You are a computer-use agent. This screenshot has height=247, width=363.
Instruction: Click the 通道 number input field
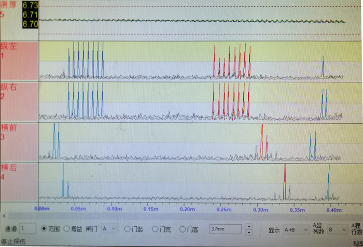[x=28, y=228]
